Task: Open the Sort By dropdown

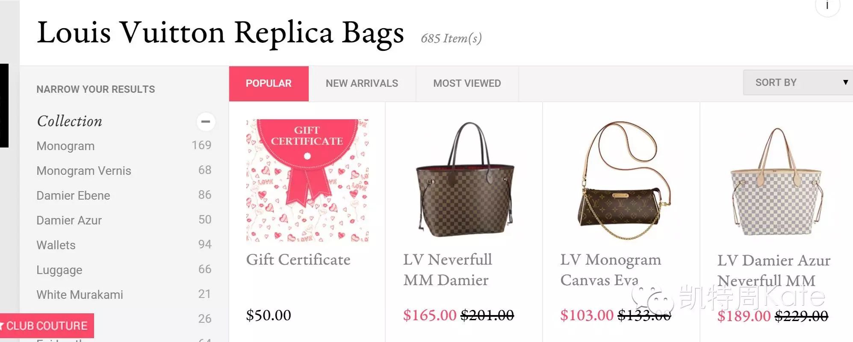Action: coord(798,83)
